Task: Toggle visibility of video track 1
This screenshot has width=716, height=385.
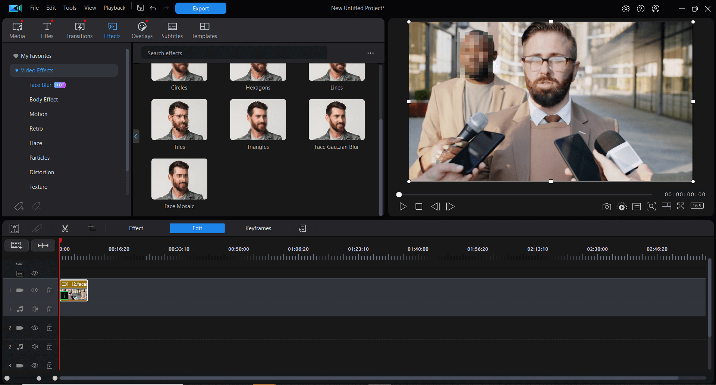Action: coord(35,290)
